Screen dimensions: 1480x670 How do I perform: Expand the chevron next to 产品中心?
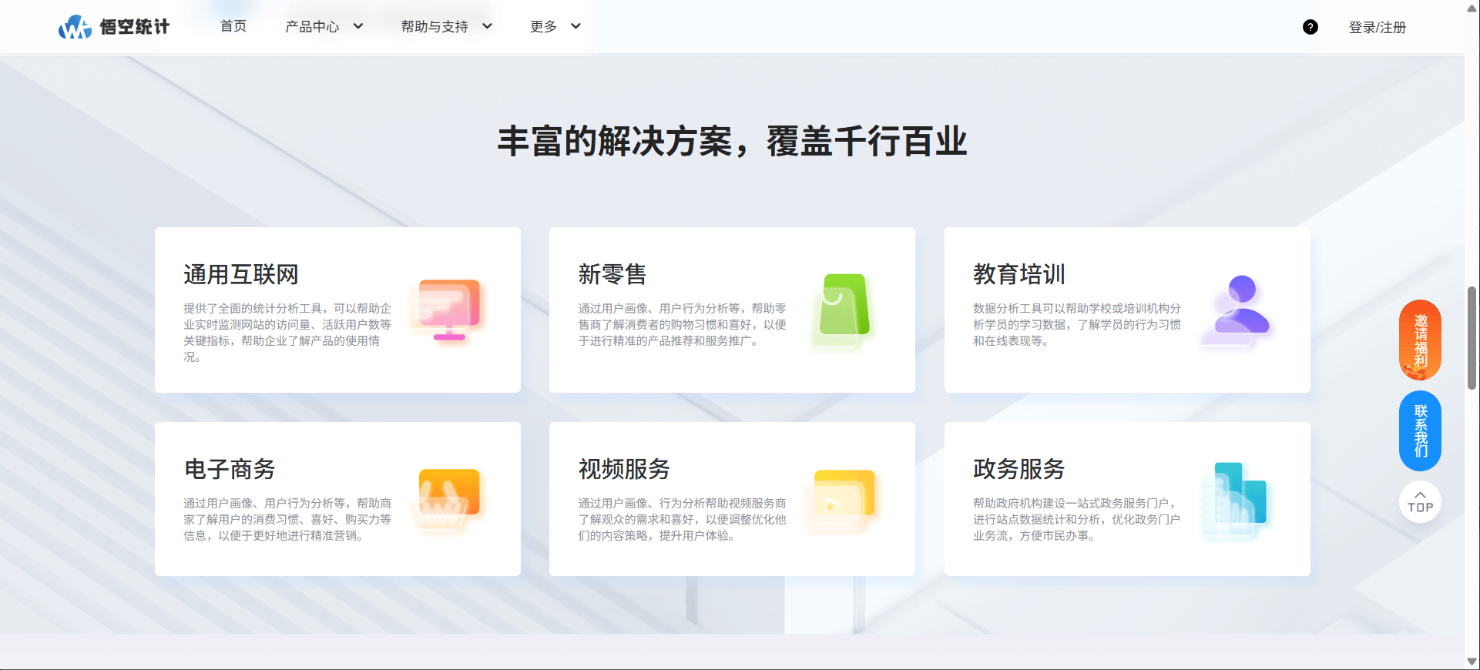[358, 26]
